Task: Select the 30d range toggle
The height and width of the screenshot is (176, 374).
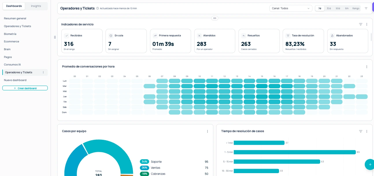Action: 329,8
